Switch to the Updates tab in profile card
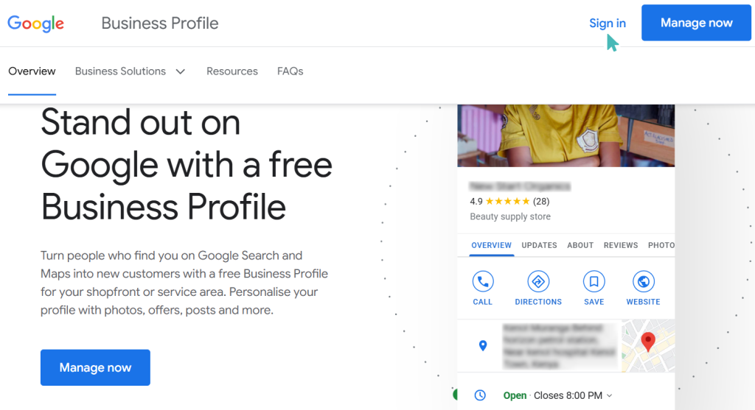The height and width of the screenshot is (410, 755). pos(539,245)
